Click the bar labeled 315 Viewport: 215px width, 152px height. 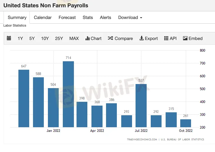tap(171, 120)
